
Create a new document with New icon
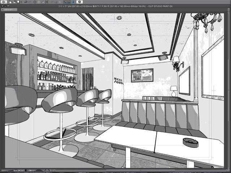coord(10,2)
